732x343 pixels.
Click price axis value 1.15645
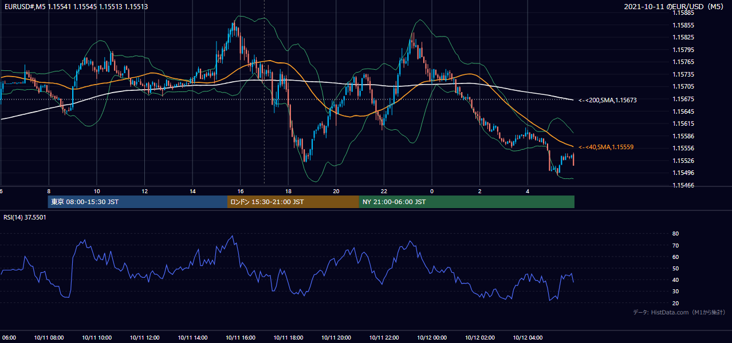click(x=684, y=111)
